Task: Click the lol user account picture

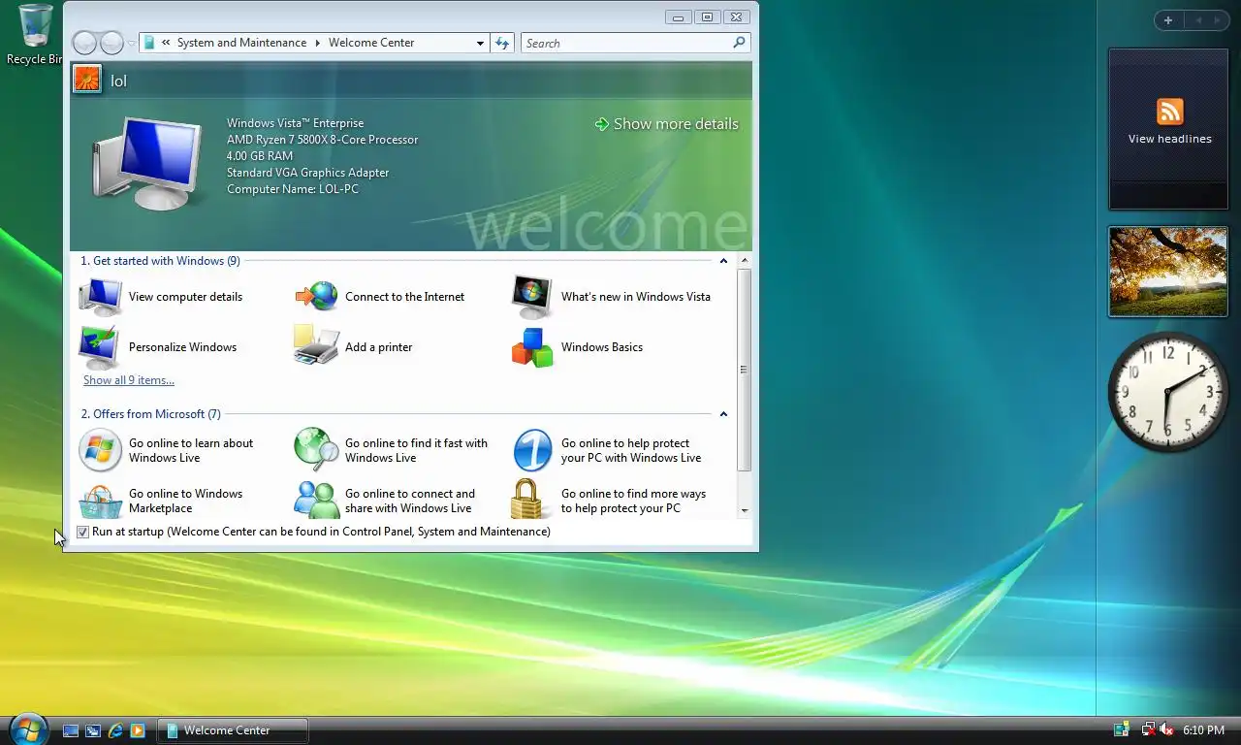Action: 87,80
